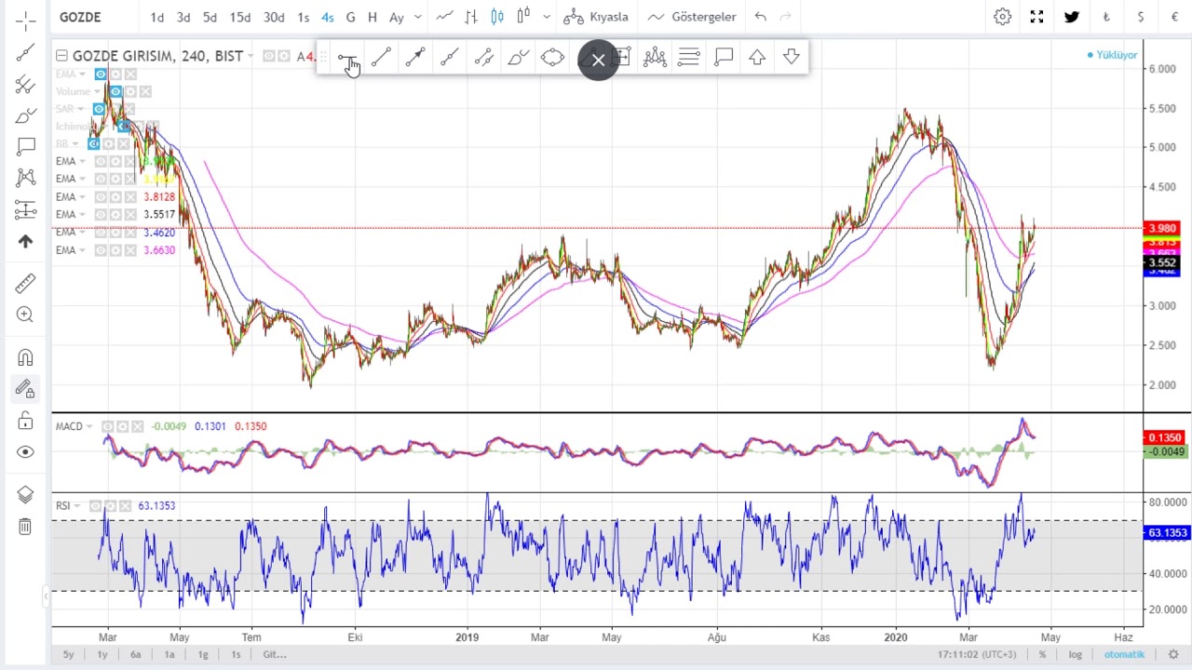This screenshot has width=1192, height=670.
Task: Select brush in favorites toolbar
Action: pos(519,58)
